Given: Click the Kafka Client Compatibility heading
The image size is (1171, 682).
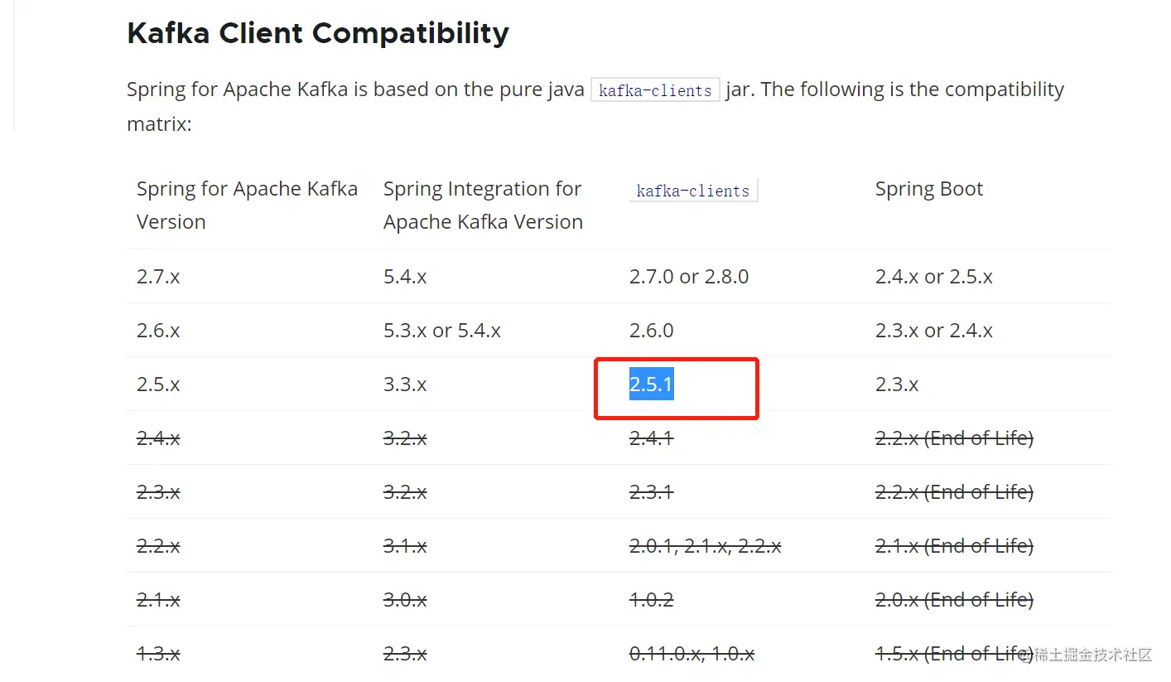Looking at the screenshot, I should coord(317,34).
